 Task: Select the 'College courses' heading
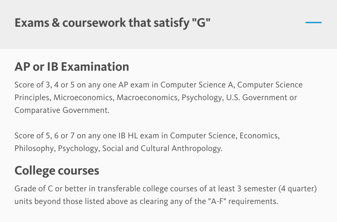(57, 170)
